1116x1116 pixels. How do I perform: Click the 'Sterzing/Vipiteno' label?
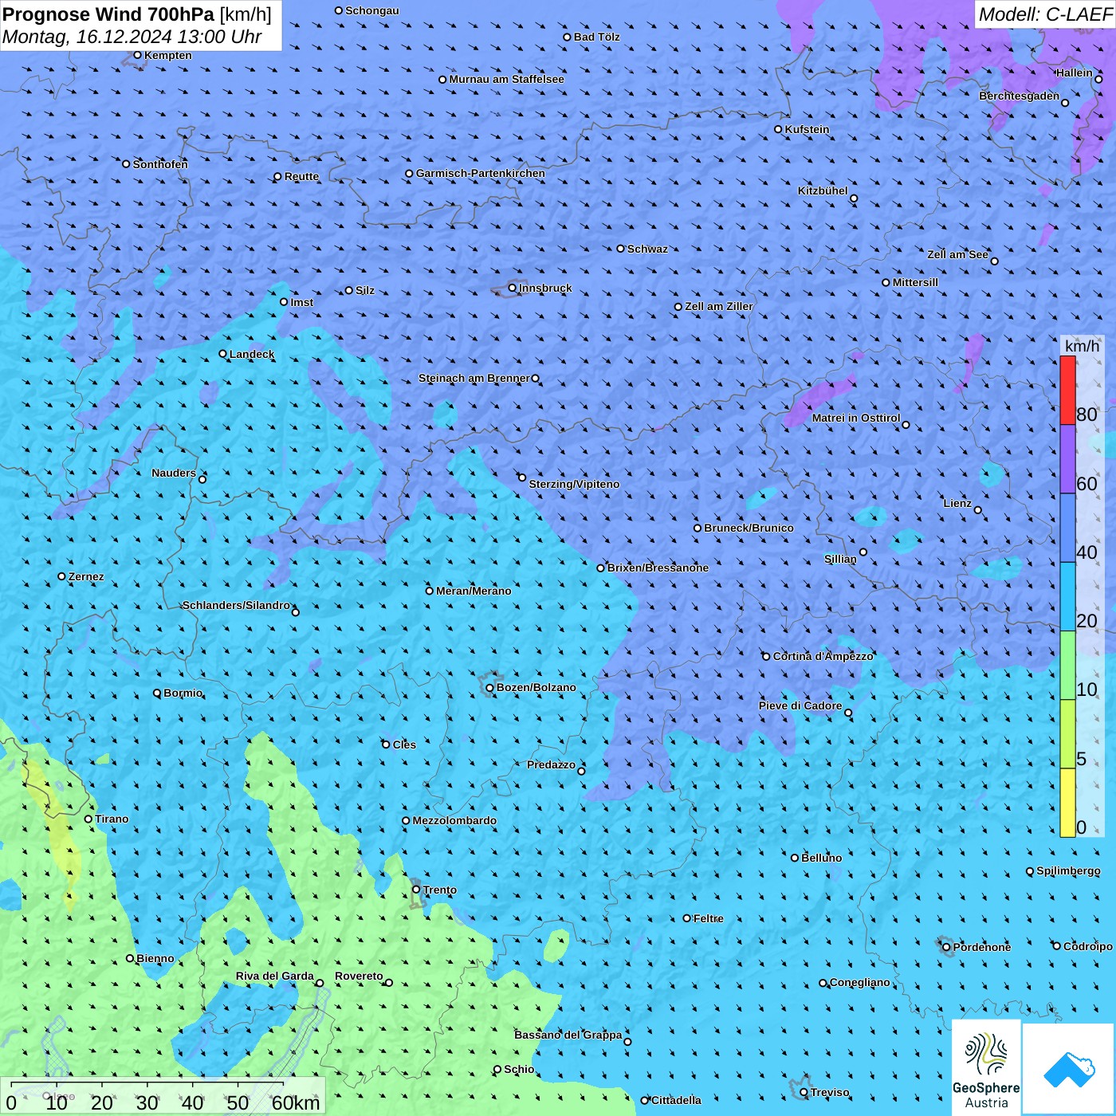coord(574,484)
